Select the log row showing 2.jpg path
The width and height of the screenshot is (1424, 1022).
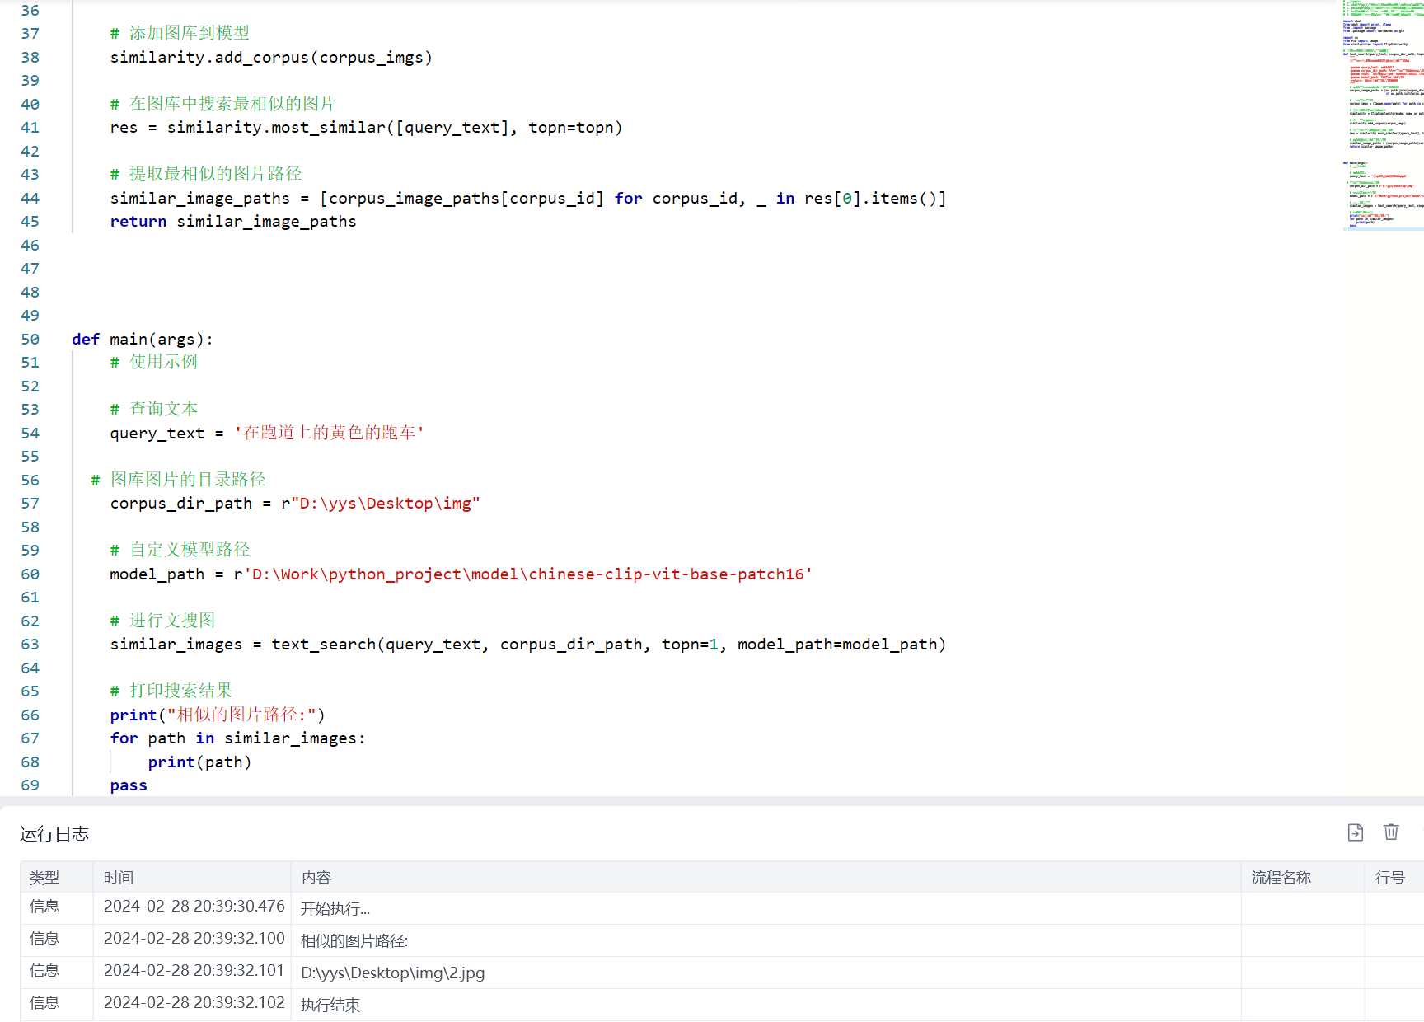click(392, 973)
